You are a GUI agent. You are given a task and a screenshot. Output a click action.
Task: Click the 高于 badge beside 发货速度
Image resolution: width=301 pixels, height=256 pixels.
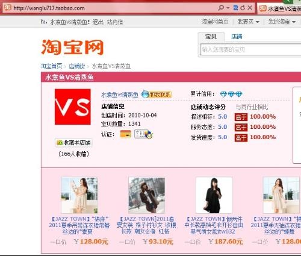(241, 137)
